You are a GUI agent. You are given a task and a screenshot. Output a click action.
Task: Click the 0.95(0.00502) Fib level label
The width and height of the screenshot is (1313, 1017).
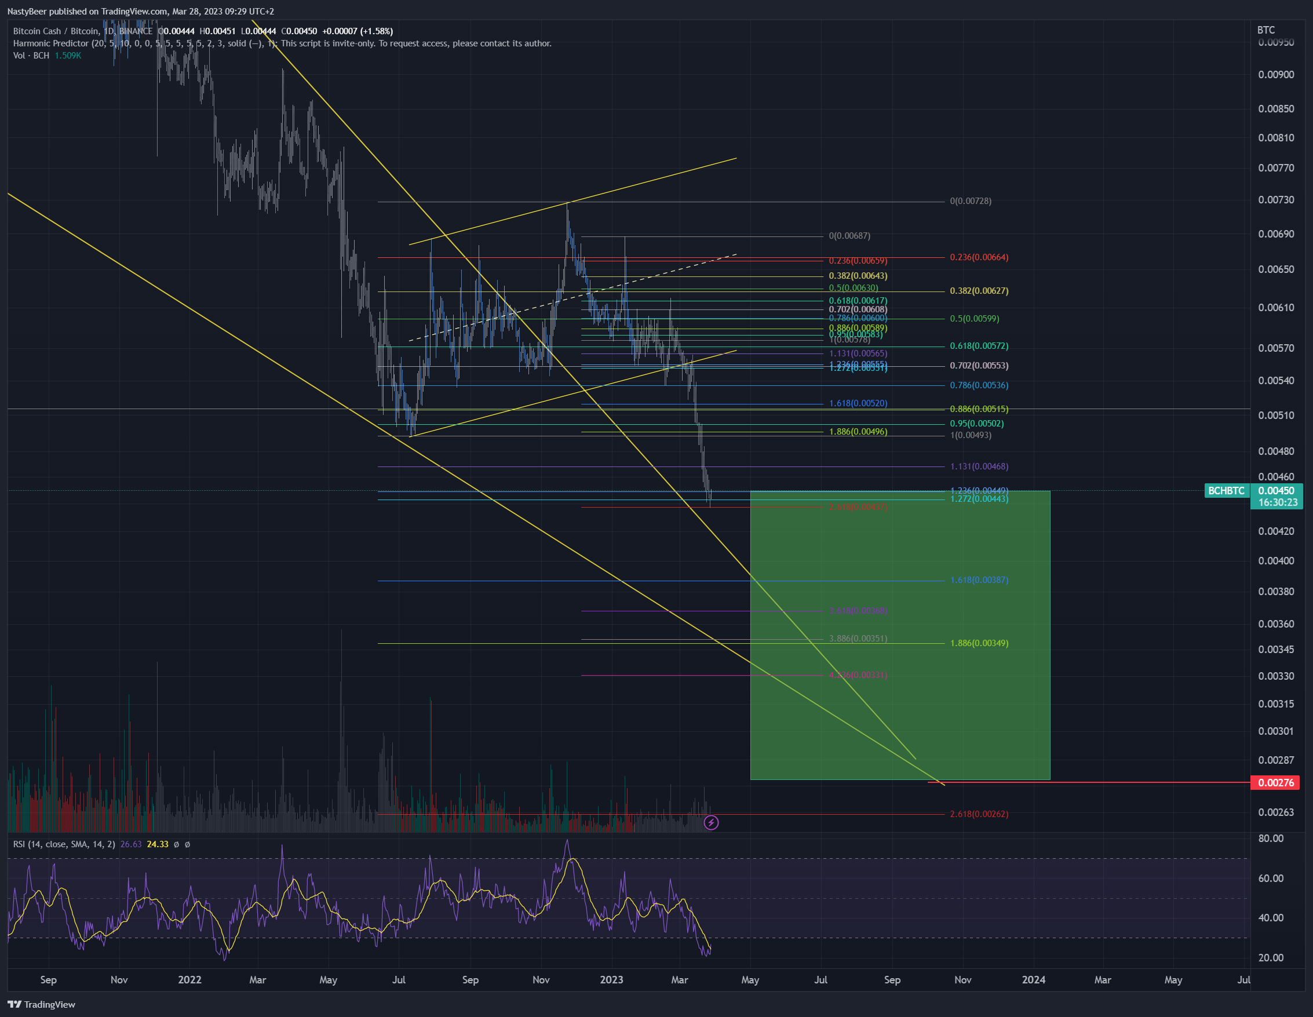click(976, 424)
